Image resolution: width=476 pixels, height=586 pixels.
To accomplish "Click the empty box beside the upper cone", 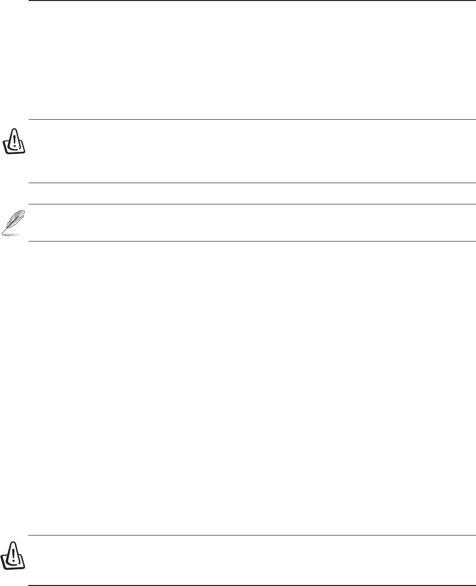I will pos(252,151).
